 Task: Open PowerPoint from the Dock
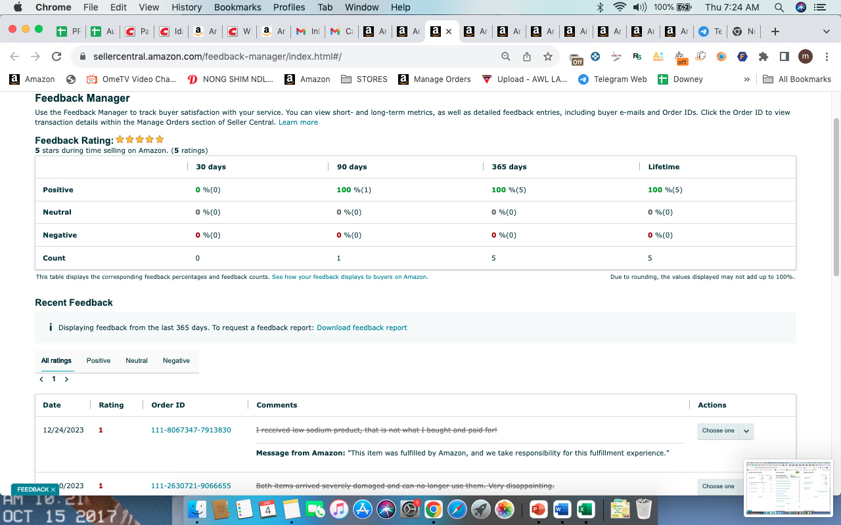click(538, 509)
